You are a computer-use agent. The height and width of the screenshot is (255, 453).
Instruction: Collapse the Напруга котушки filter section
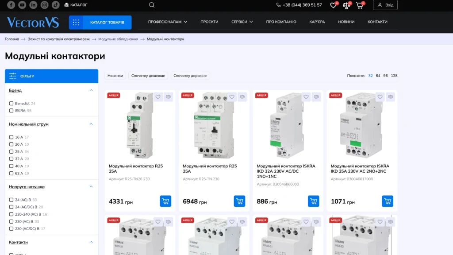point(91,187)
